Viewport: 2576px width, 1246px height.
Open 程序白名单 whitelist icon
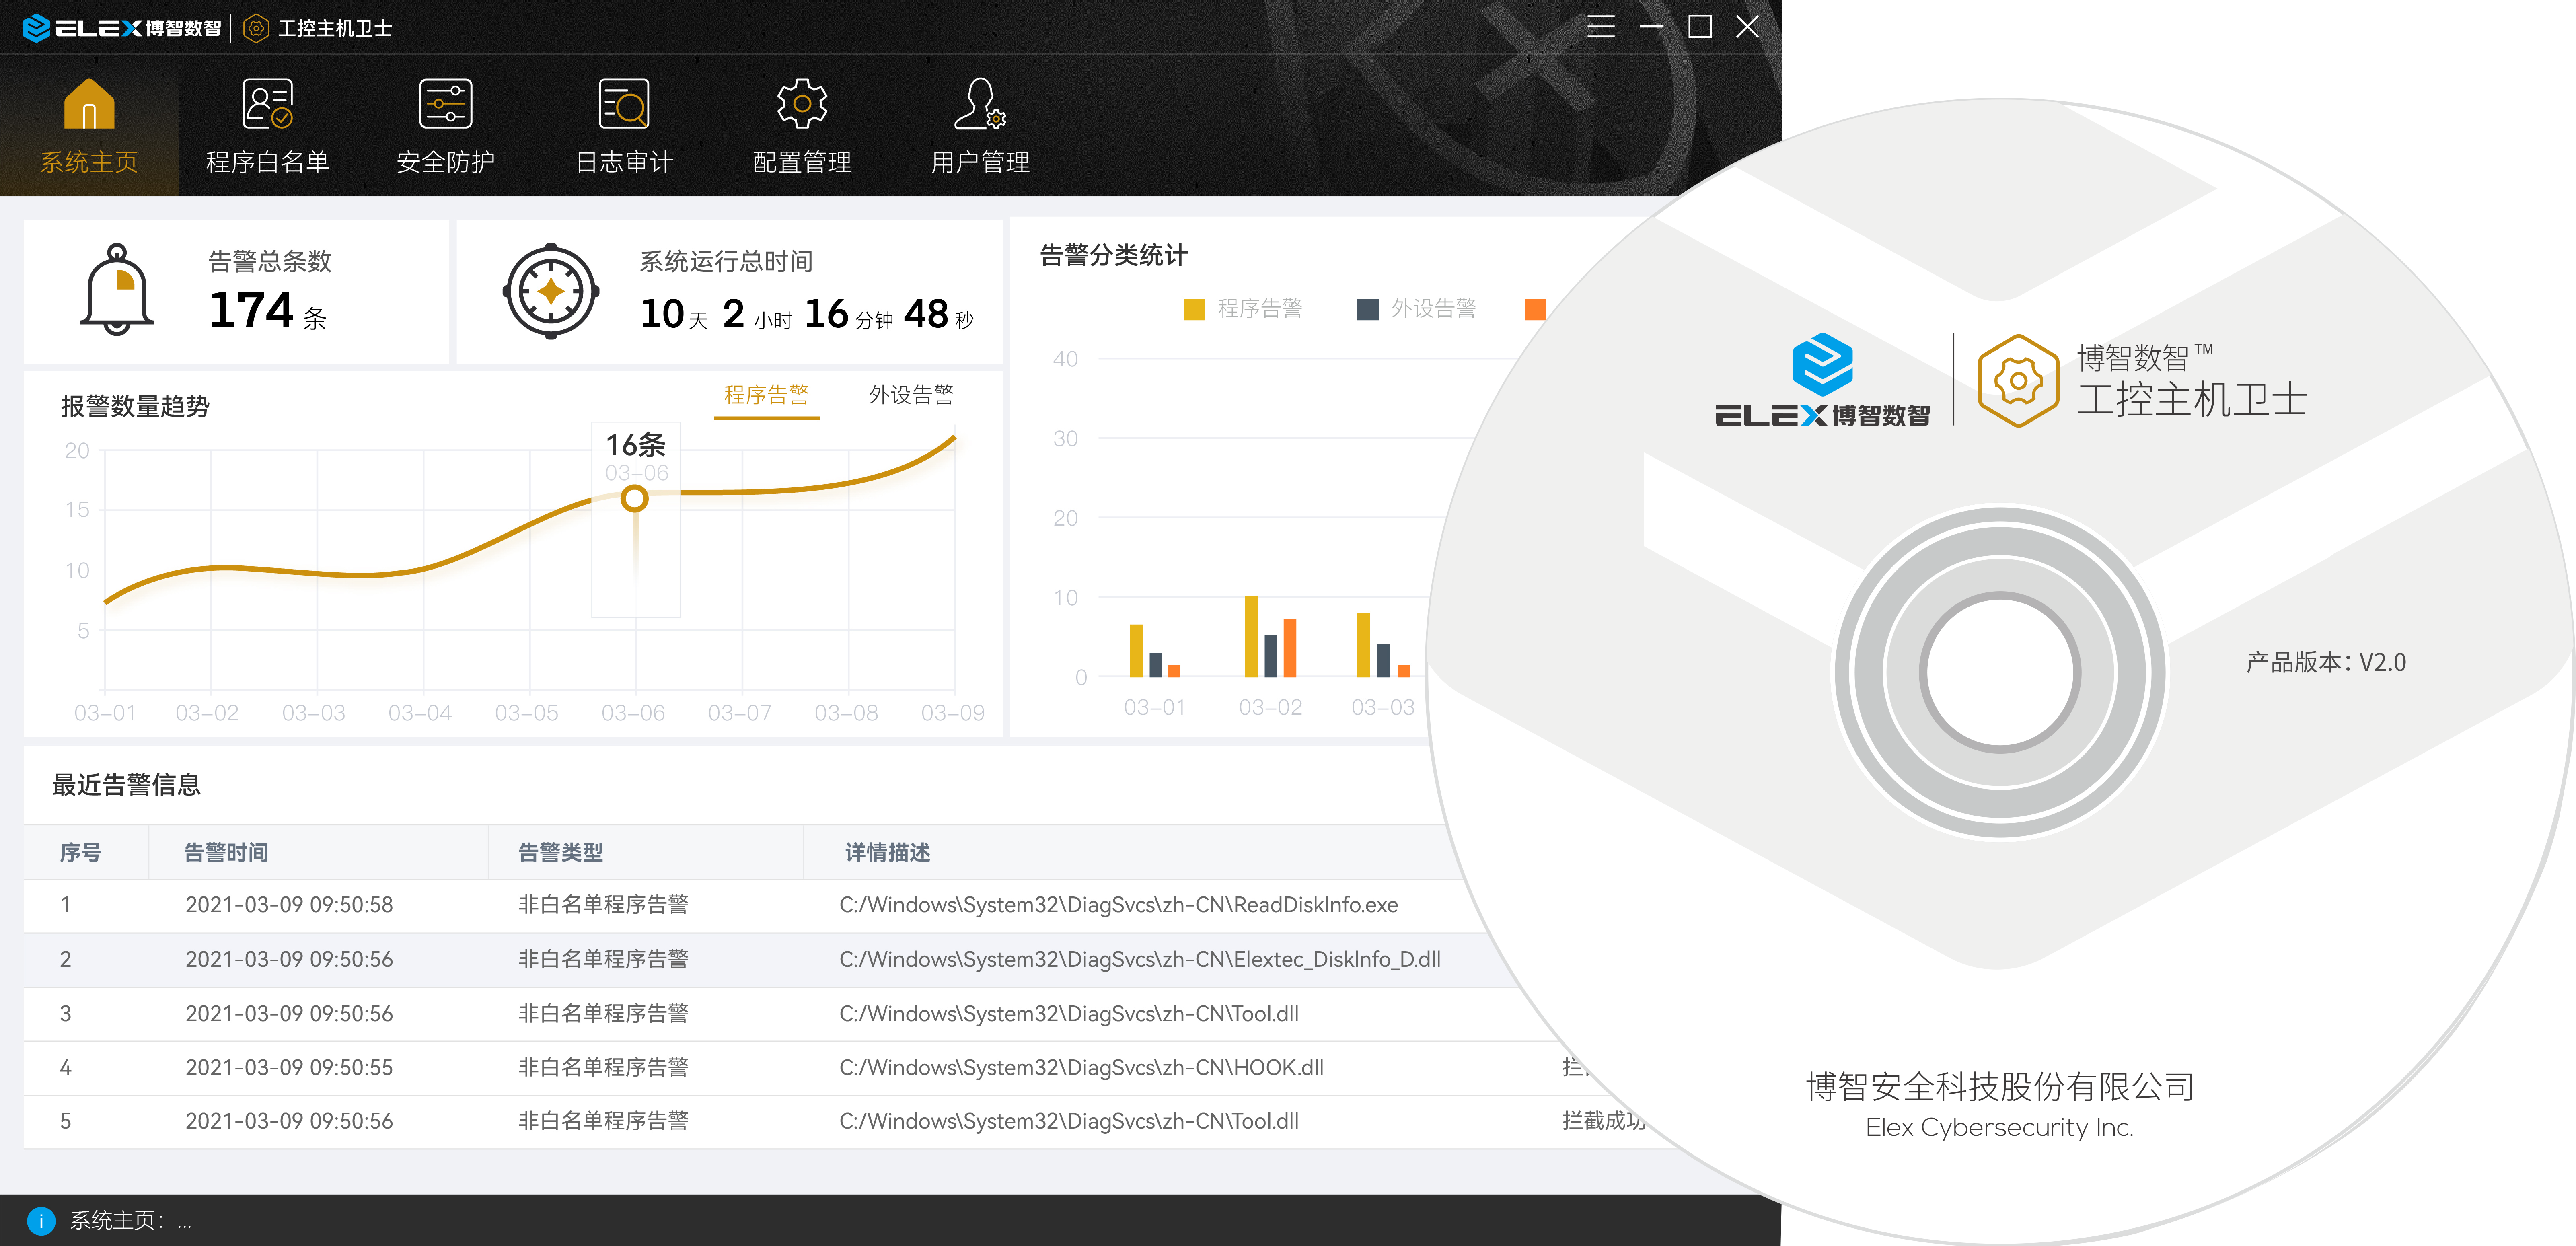(267, 105)
